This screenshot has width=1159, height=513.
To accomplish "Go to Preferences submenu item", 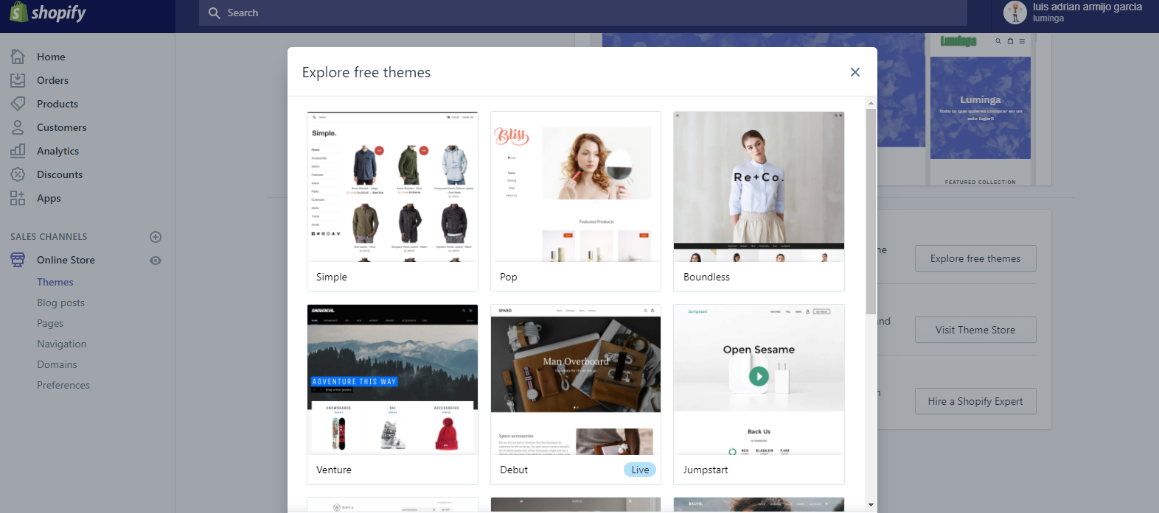I will [63, 385].
